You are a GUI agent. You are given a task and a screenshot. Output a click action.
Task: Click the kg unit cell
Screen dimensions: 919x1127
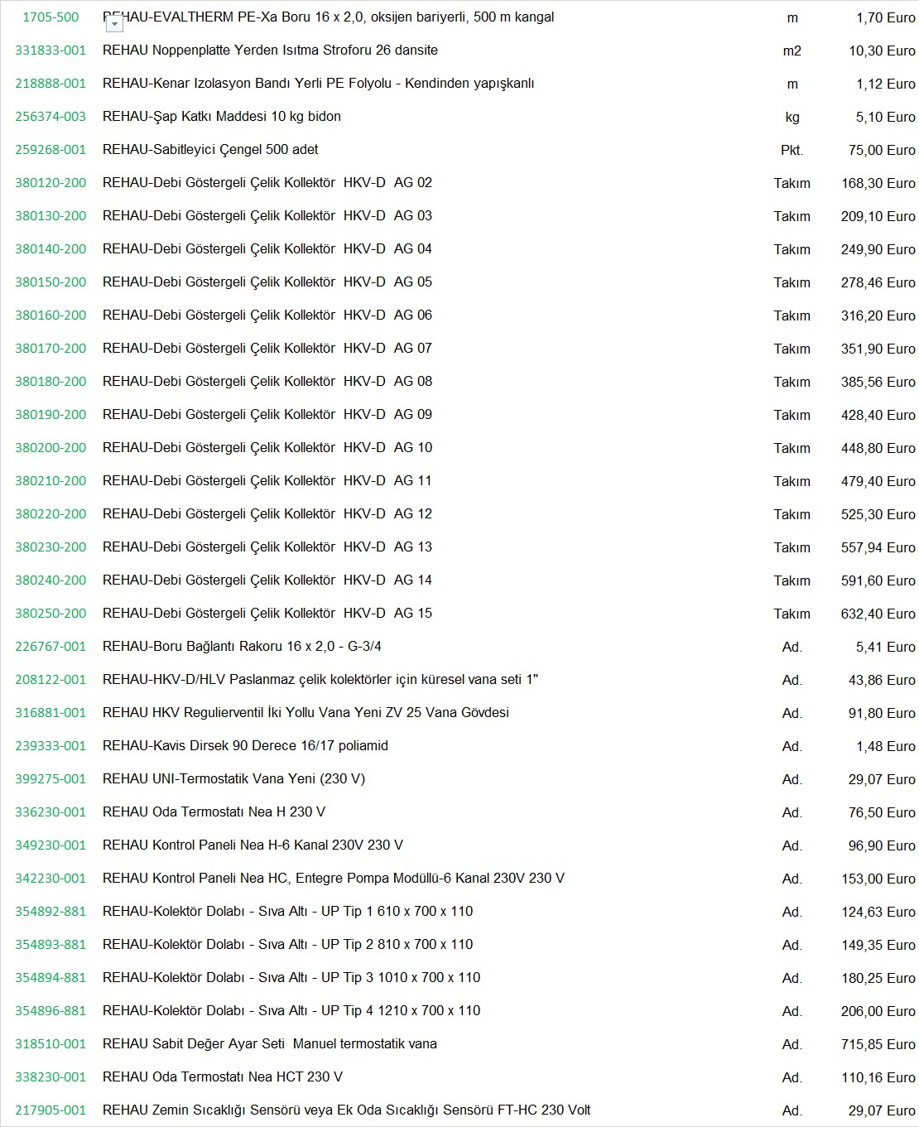(x=792, y=117)
